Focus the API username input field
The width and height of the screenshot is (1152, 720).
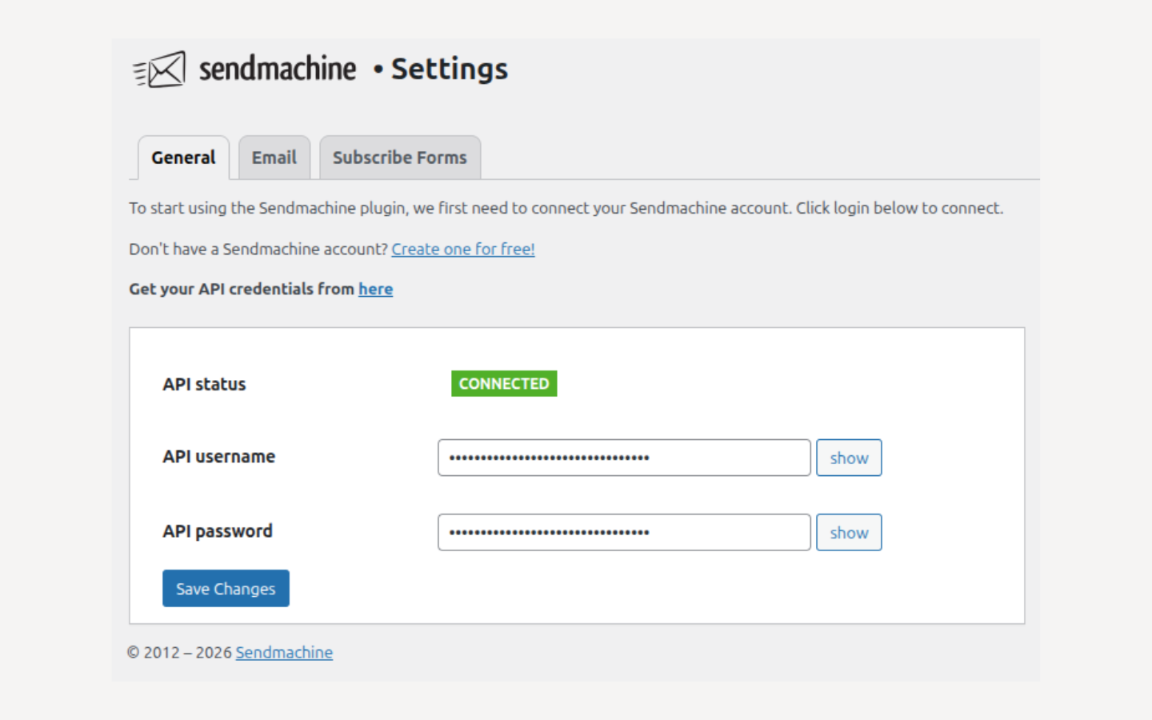[x=624, y=458]
